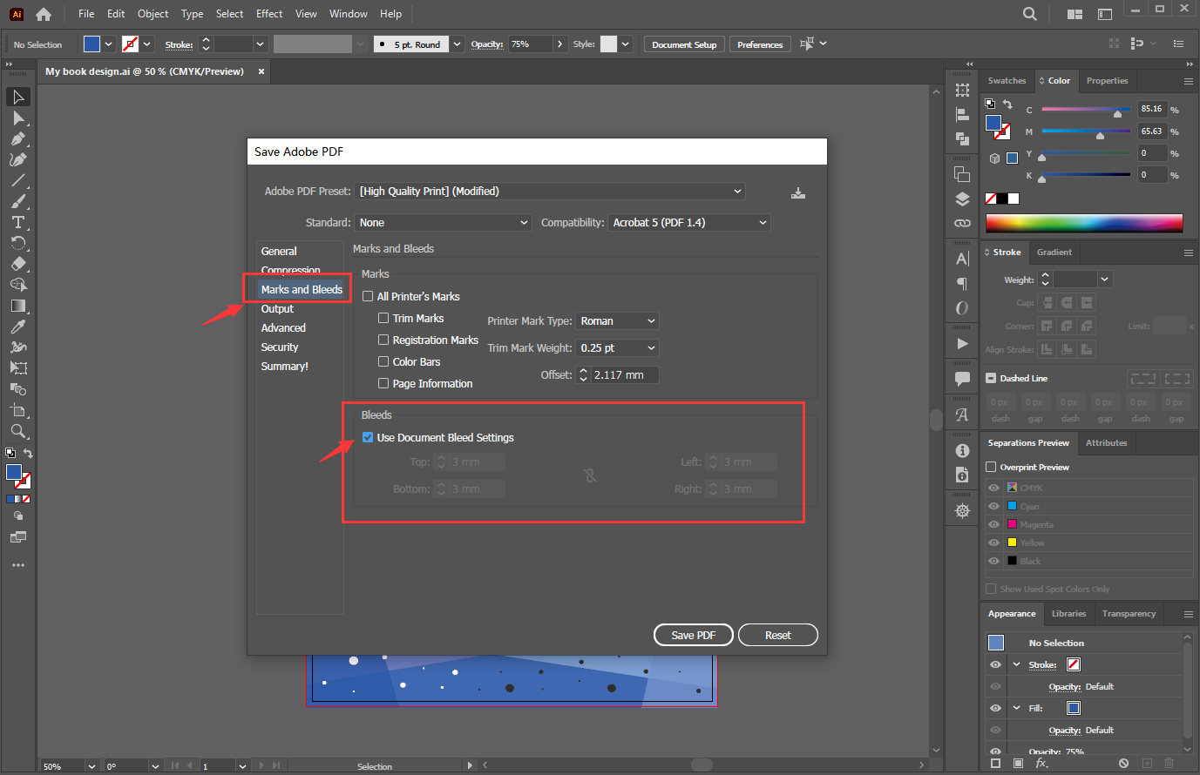This screenshot has width=1200, height=775.
Task: Select the Rotate tool
Action: [x=18, y=243]
